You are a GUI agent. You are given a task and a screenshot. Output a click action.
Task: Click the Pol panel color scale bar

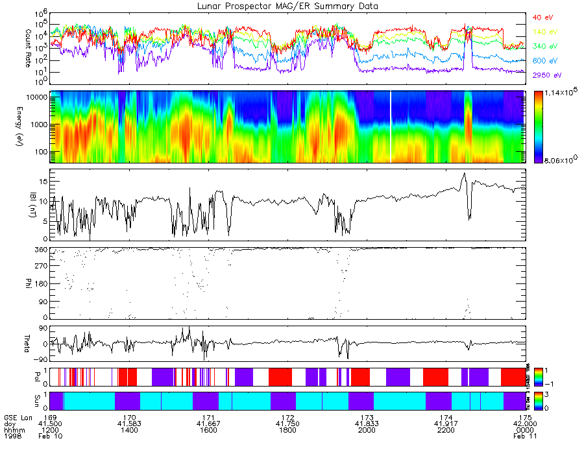coord(538,377)
